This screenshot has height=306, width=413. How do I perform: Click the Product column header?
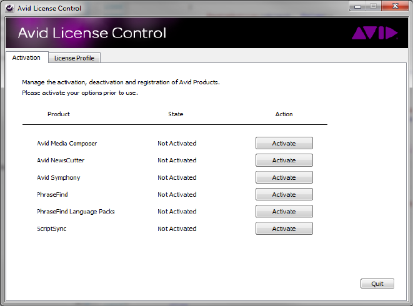(x=59, y=114)
